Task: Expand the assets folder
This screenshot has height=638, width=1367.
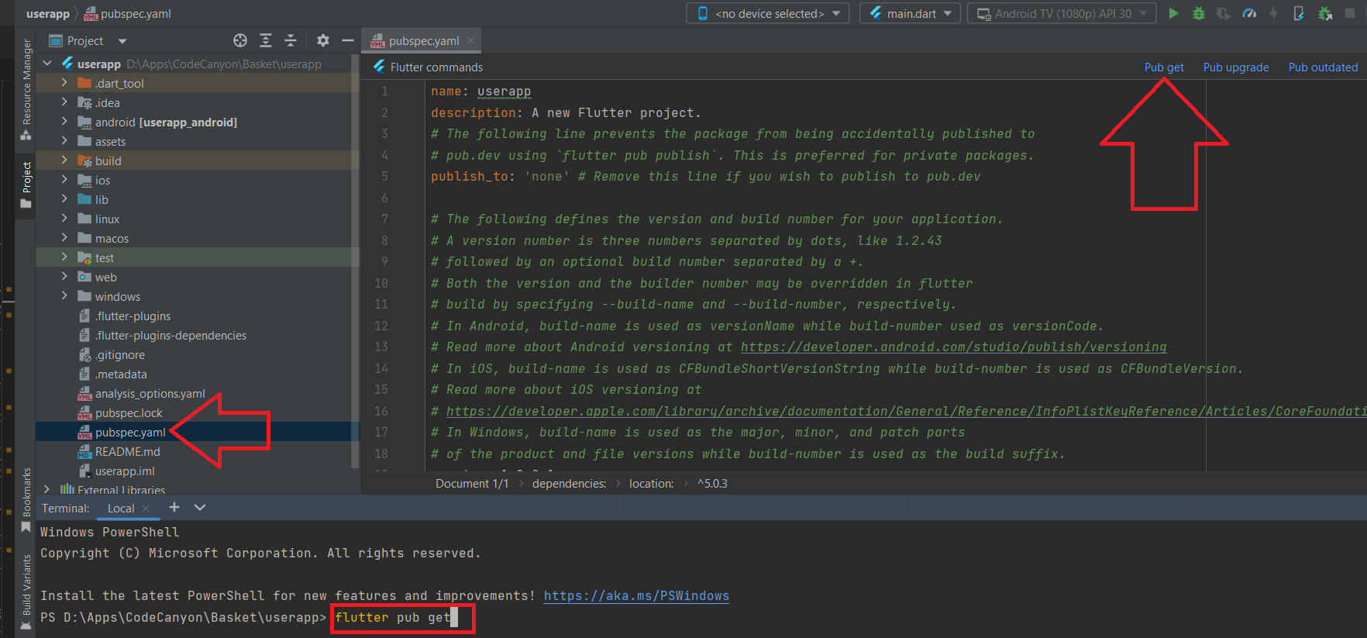Action: coord(64,141)
